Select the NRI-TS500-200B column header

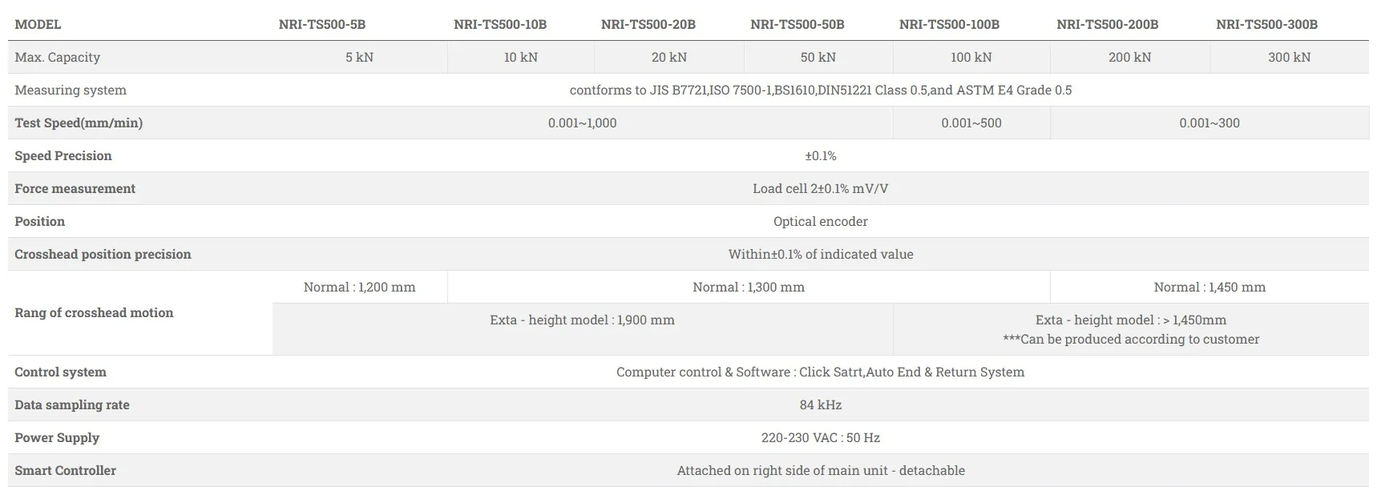pyautogui.click(x=1107, y=24)
